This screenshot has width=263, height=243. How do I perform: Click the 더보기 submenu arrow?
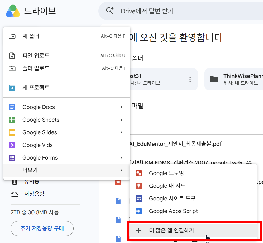(x=121, y=170)
